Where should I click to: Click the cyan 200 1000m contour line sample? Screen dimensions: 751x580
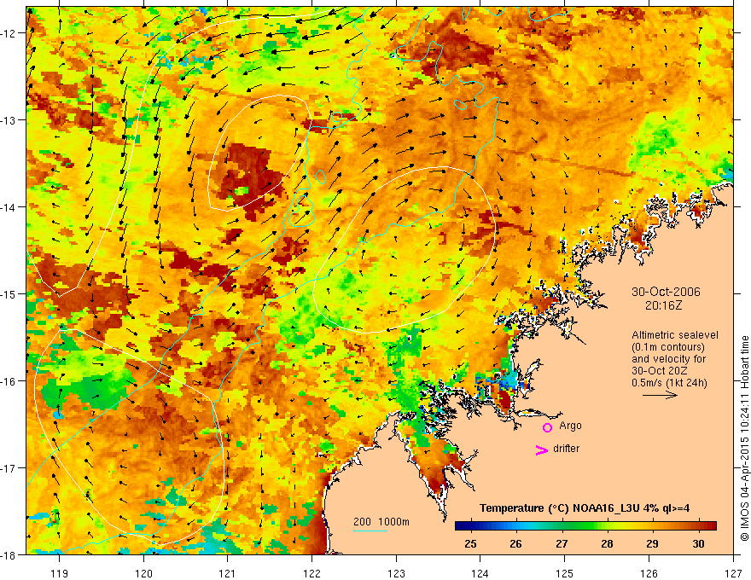tap(370, 531)
